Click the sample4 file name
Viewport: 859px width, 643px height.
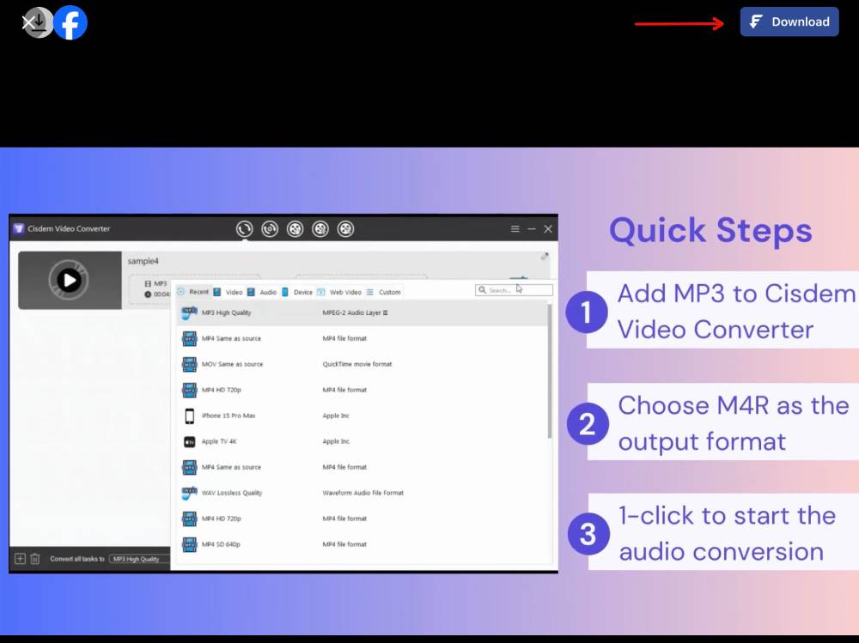[x=143, y=261]
